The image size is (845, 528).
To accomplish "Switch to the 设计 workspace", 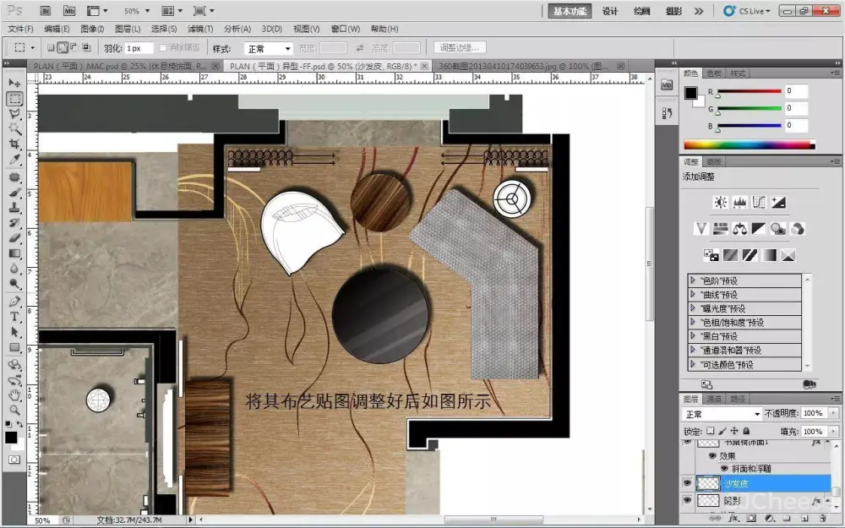I will coord(609,11).
